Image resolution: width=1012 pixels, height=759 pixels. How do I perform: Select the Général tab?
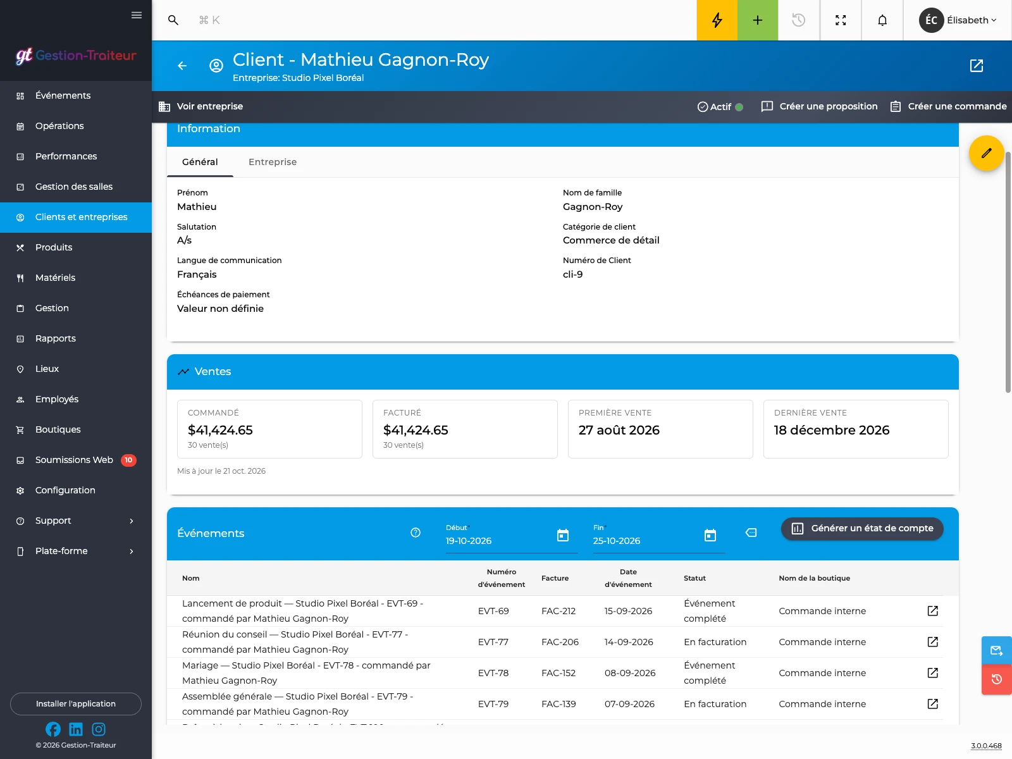click(200, 162)
